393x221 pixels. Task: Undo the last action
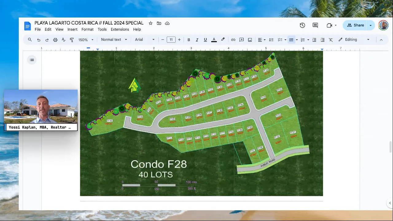(x=39, y=40)
